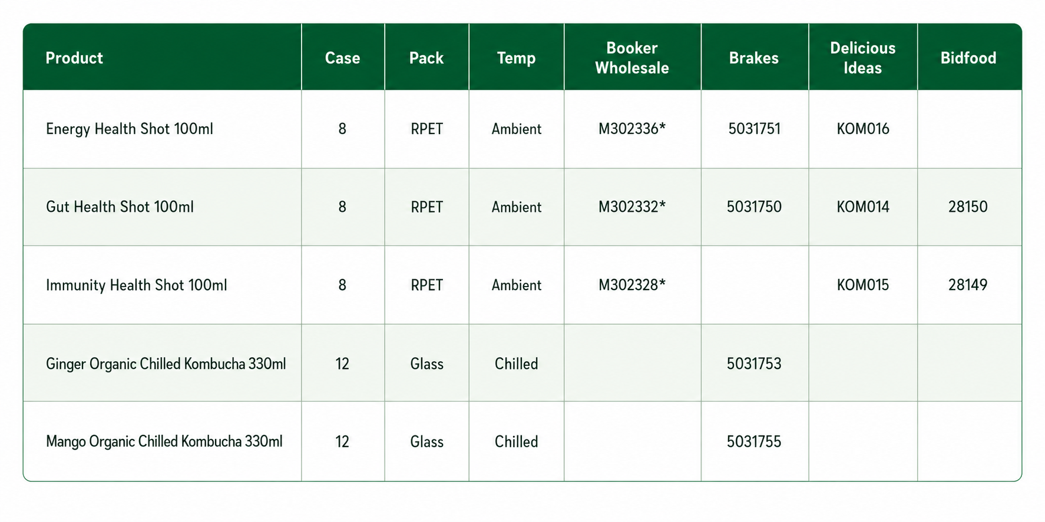Screen dimensions: 1045x522
Task: Click the Product column header
Action: [74, 58]
